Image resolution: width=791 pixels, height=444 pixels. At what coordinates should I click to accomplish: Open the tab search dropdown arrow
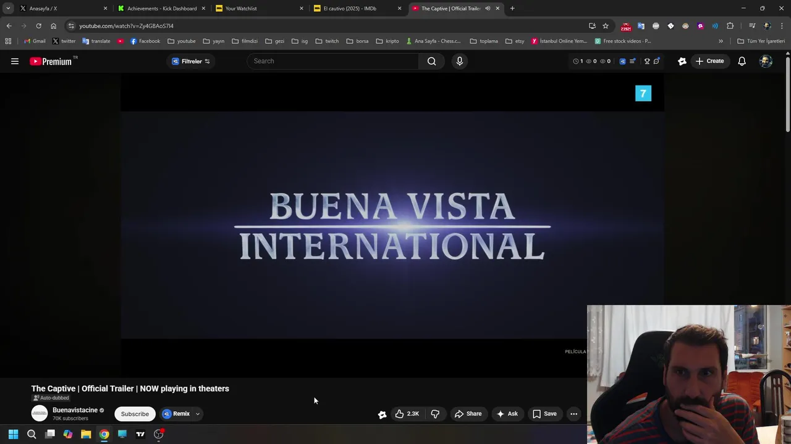pos(8,9)
